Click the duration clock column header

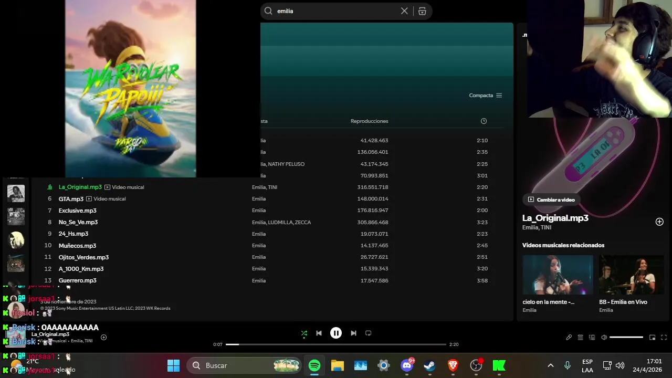coord(484,121)
